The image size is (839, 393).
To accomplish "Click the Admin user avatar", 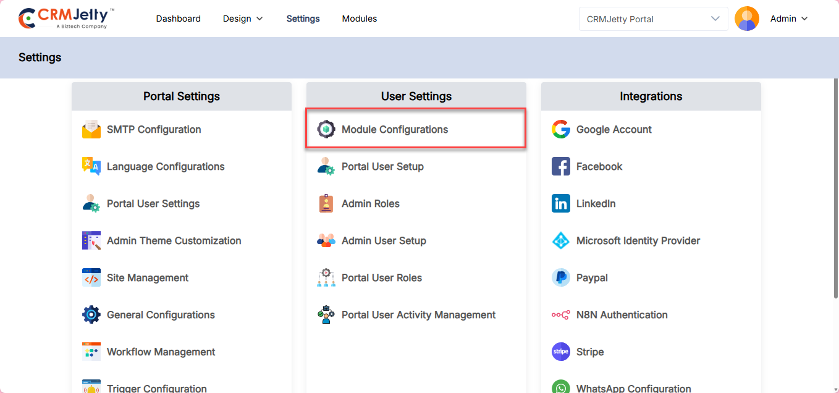I will point(747,19).
